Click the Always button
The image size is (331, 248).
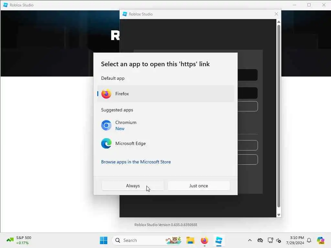(133, 186)
